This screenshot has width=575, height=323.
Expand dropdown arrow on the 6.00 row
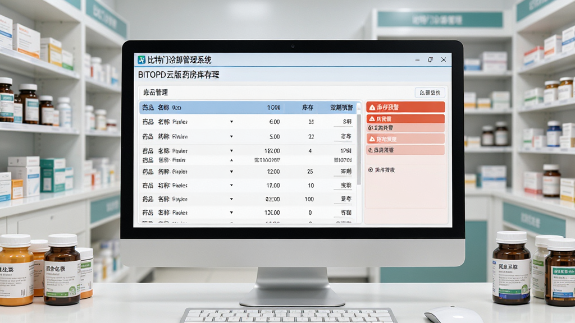tap(231, 122)
